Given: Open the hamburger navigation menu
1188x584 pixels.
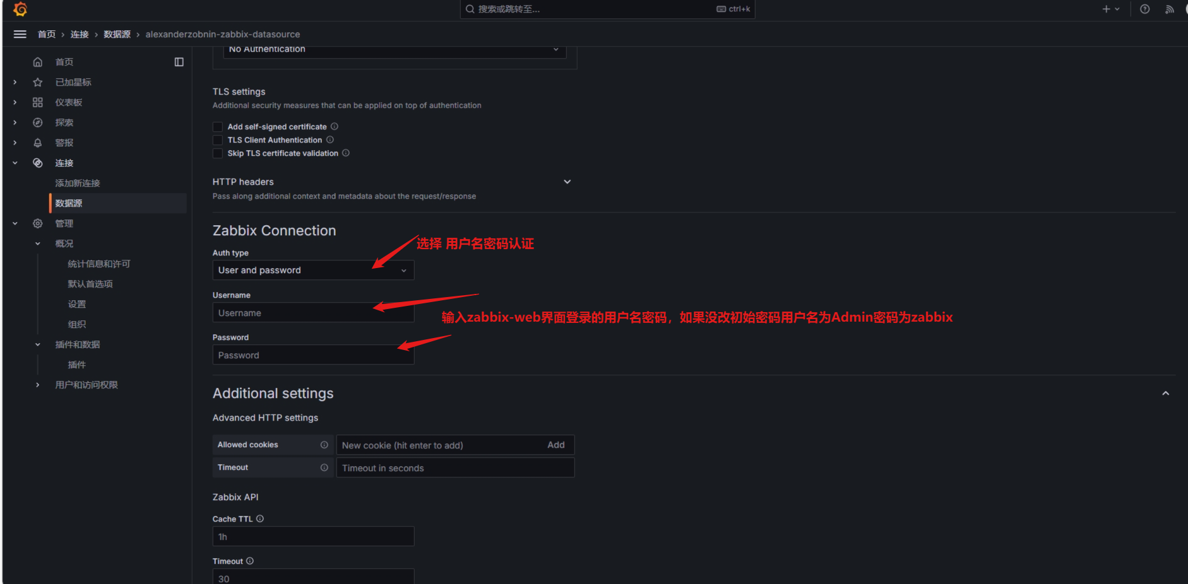Looking at the screenshot, I should pos(20,34).
